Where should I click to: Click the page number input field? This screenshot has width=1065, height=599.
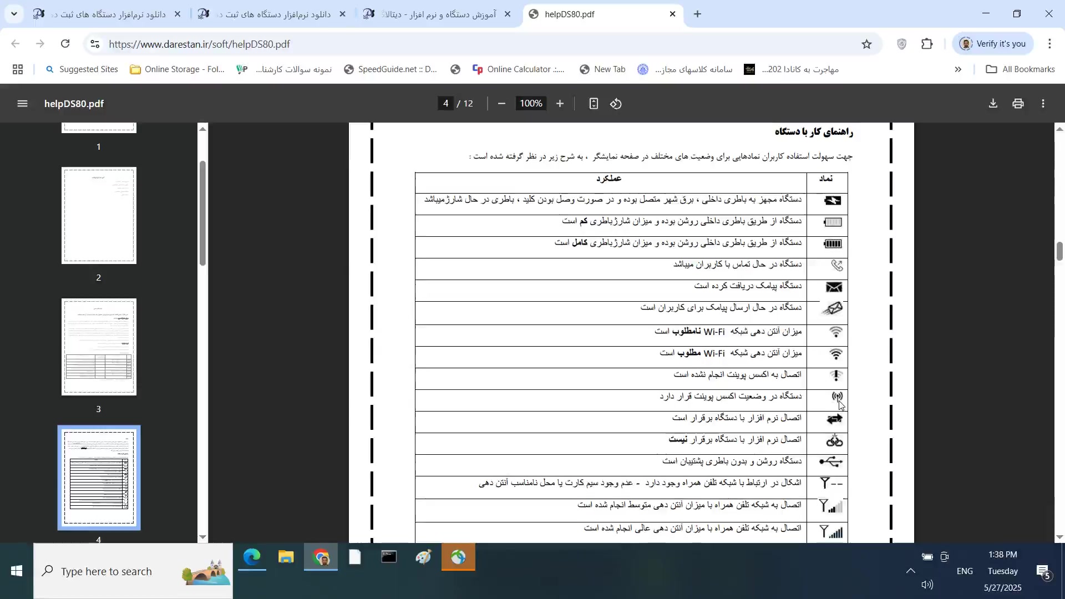445,104
